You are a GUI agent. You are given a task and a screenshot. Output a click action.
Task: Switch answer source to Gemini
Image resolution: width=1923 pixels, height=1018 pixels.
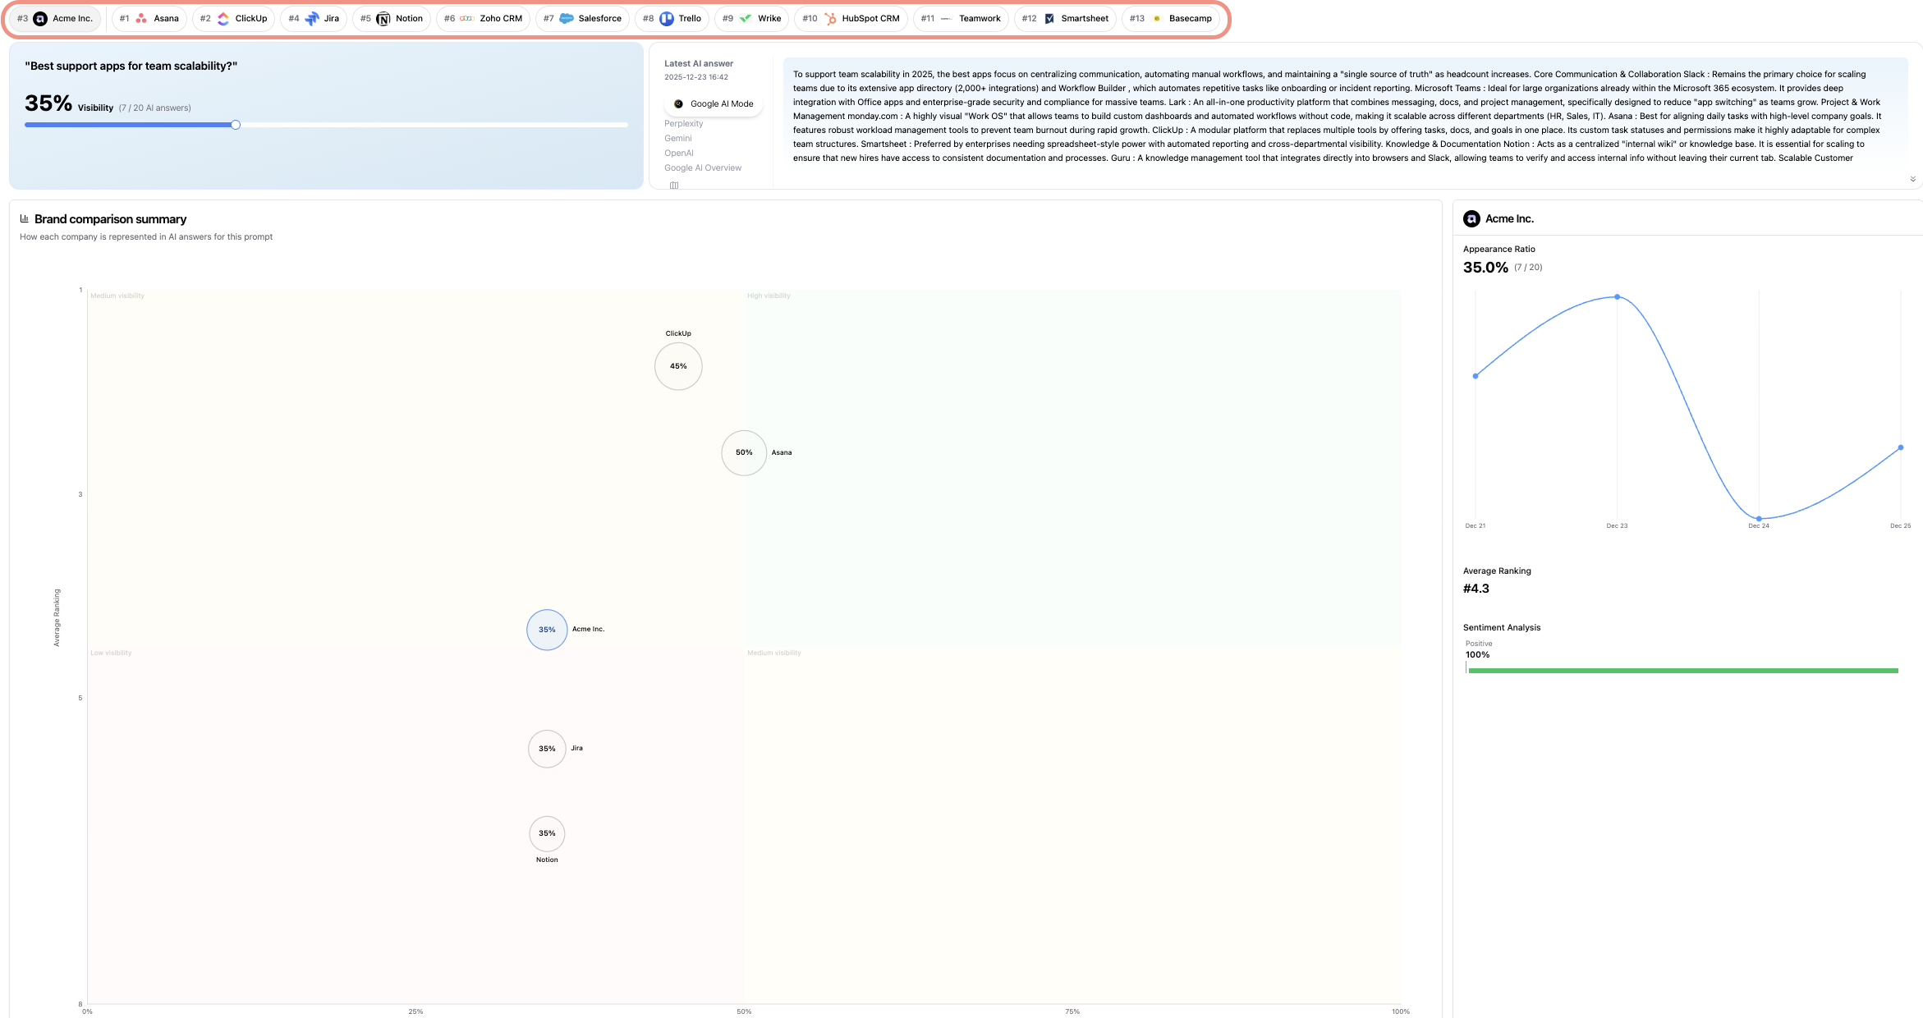(x=677, y=138)
